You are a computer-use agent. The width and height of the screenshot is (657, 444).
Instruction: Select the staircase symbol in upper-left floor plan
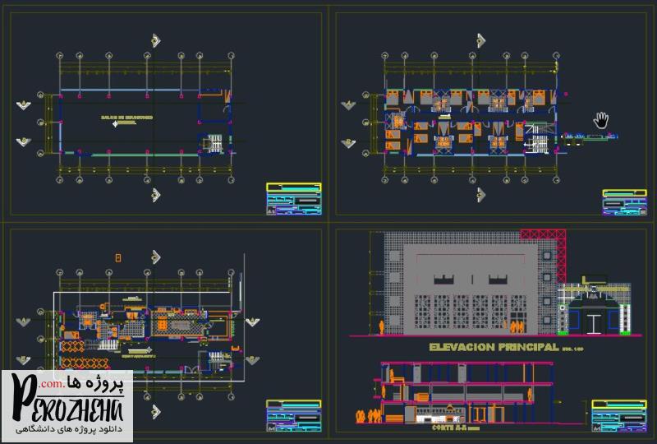point(213,143)
